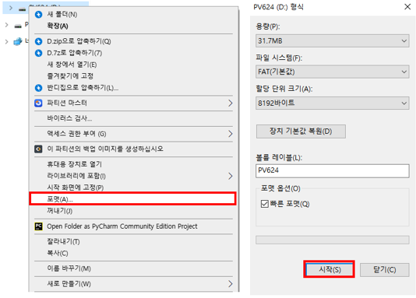
Task: Expand the network tree node chevron
Action: tap(7, 41)
